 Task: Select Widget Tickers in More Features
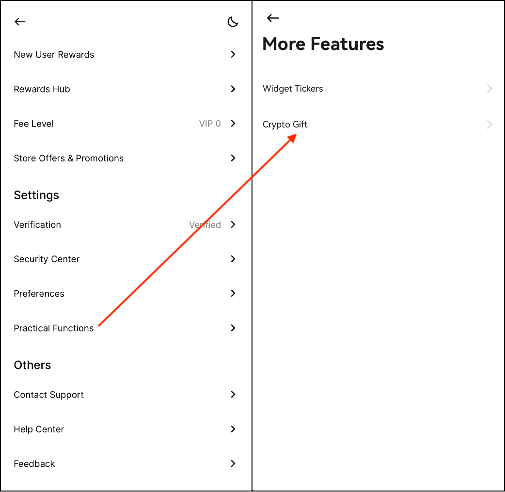point(293,89)
